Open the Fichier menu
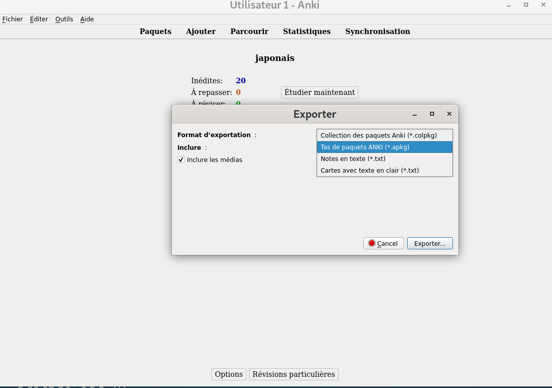 click(13, 19)
